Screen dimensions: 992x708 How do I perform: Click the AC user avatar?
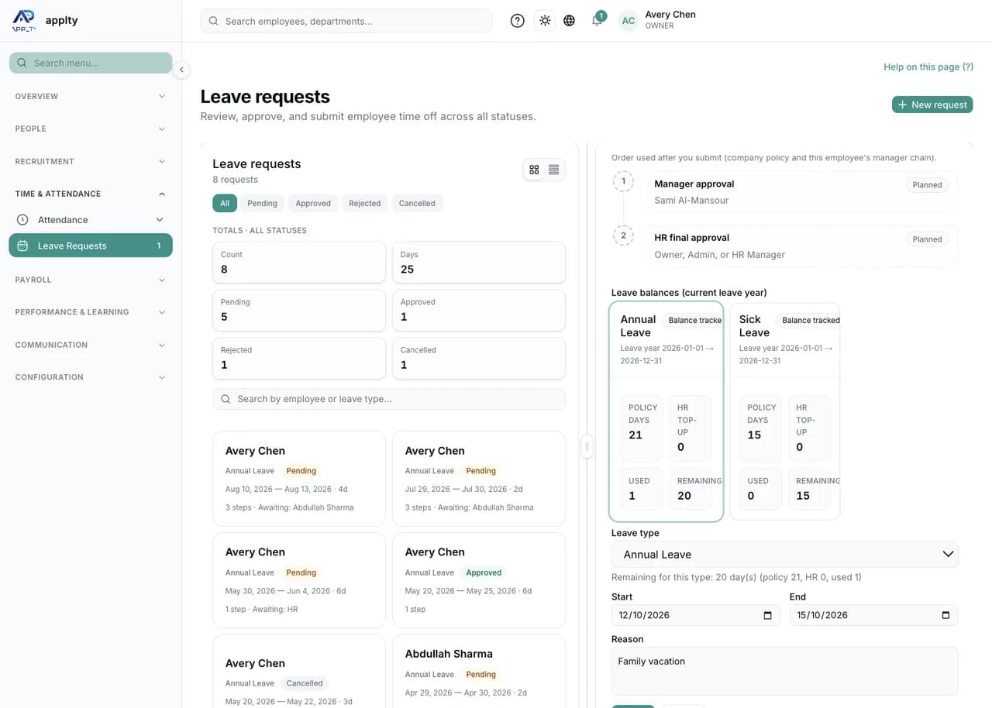pyautogui.click(x=629, y=21)
